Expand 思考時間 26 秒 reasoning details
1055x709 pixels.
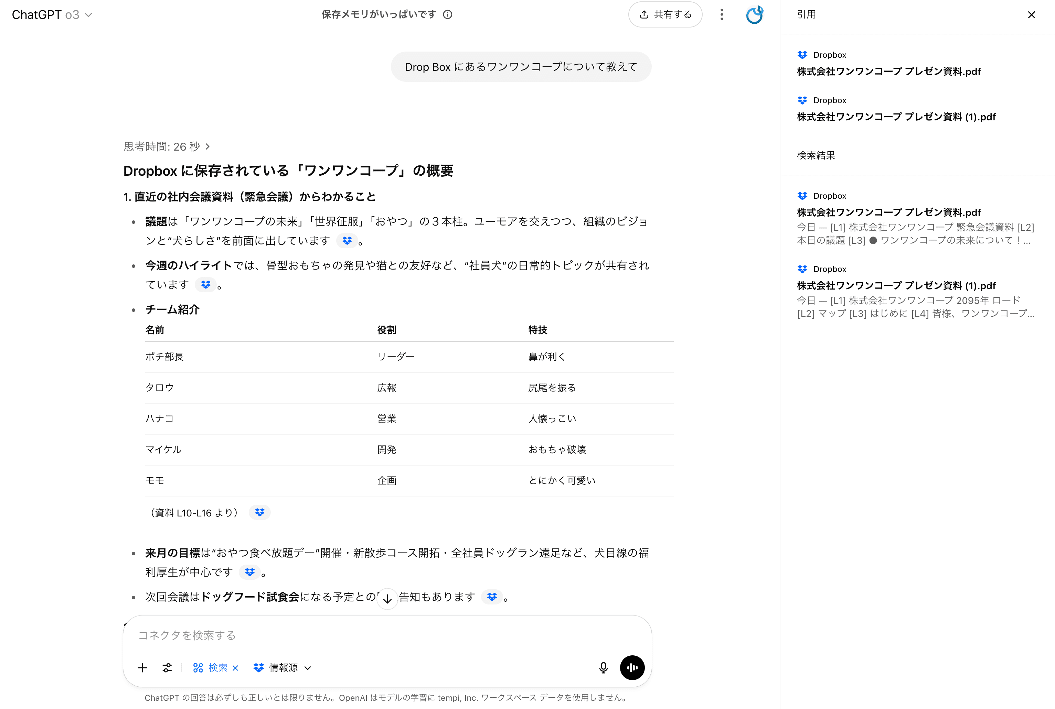[x=167, y=146]
